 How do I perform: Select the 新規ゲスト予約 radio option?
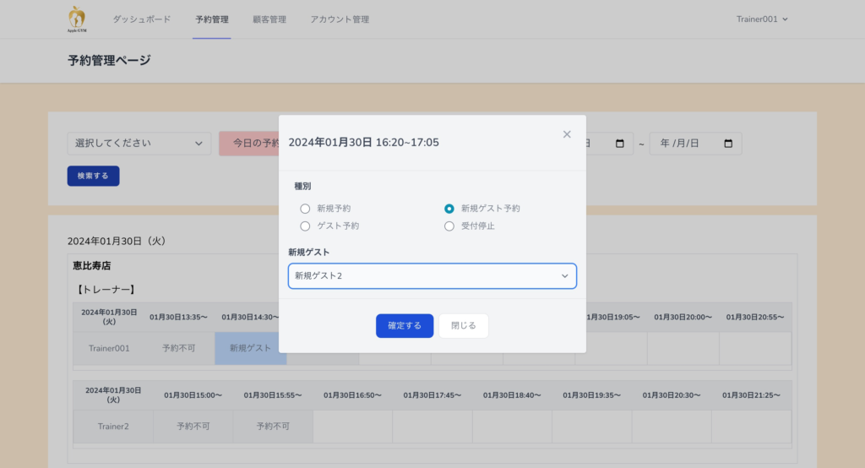pyautogui.click(x=449, y=208)
